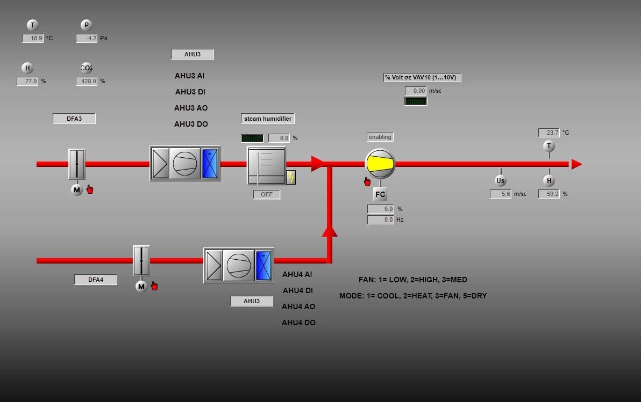This screenshot has width=641, height=402.
Task: Click the DFA4 damper motor M icon
Action: point(141,286)
